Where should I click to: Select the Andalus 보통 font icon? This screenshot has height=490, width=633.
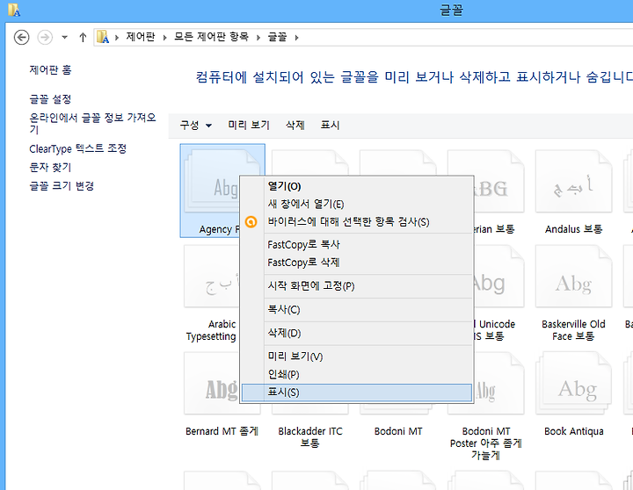click(573, 182)
